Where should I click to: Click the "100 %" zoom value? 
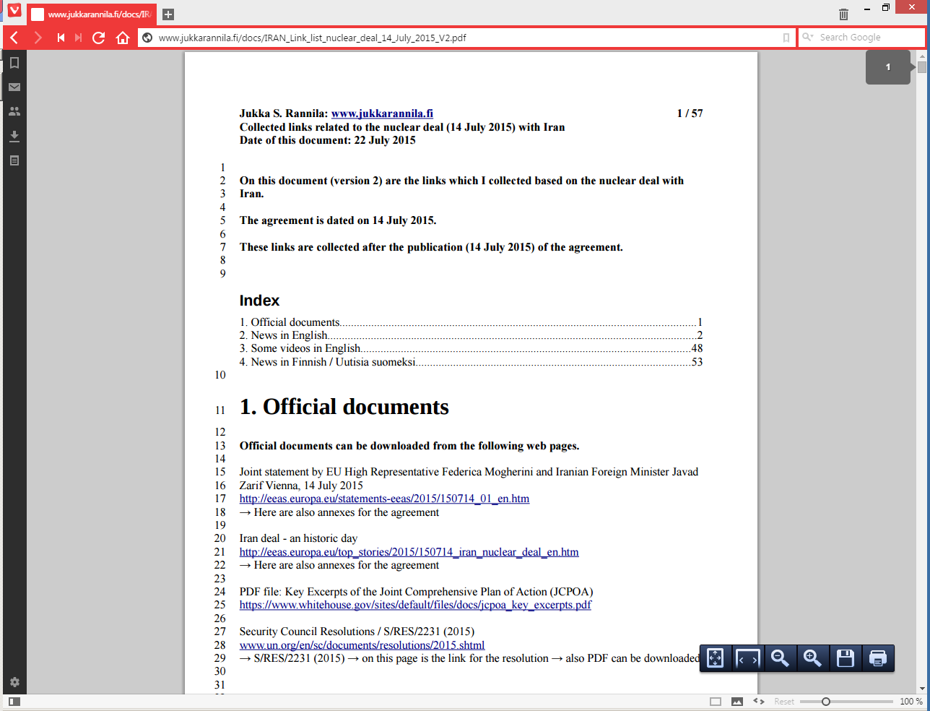(x=911, y=702)
